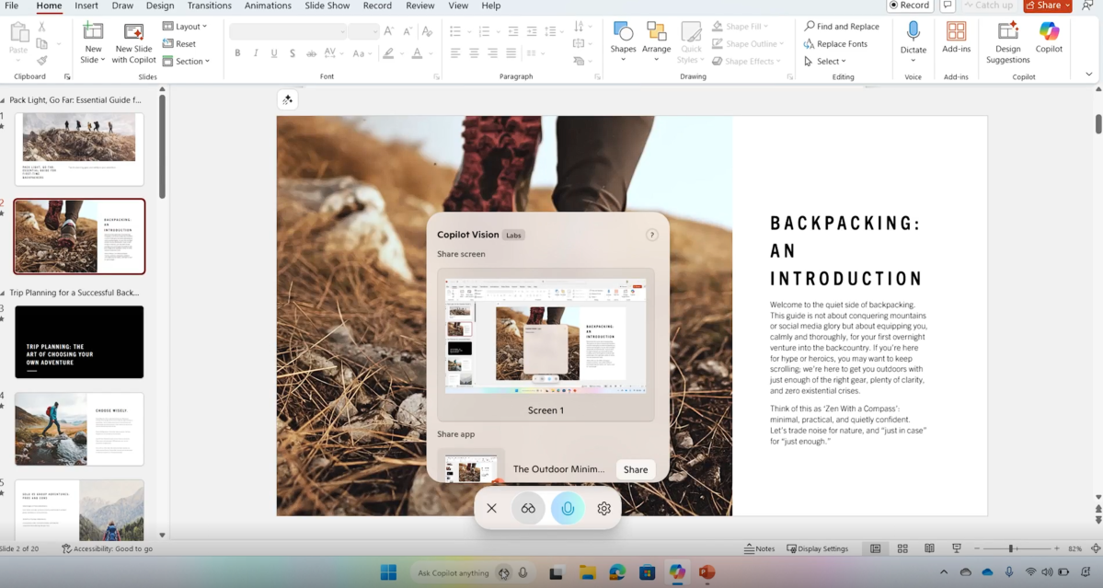The image size is (1103, 588).
Task: Toggle the Copilot Vision microphone
Action: pyautogui.click(x=568, y=509)
